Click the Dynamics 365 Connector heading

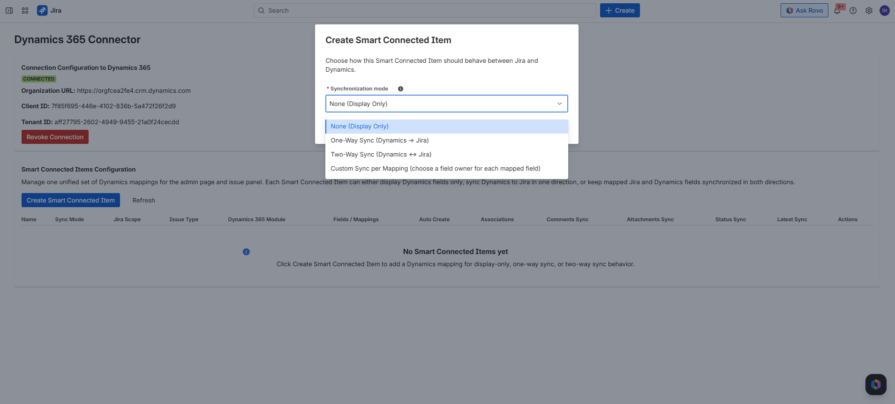[77, 39]
